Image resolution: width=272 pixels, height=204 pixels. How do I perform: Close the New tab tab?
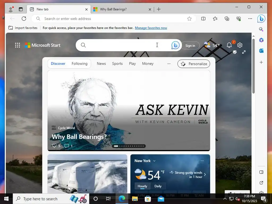pyautogui.click(x=86, y=9)
